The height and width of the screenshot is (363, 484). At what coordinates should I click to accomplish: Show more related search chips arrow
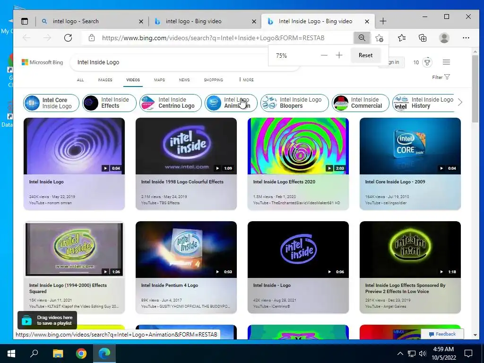click(x=460, y=103)
